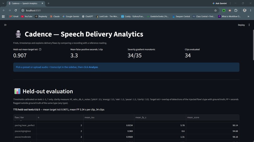
Task: Sort the table by the n column header
Action: click(60, 117)
